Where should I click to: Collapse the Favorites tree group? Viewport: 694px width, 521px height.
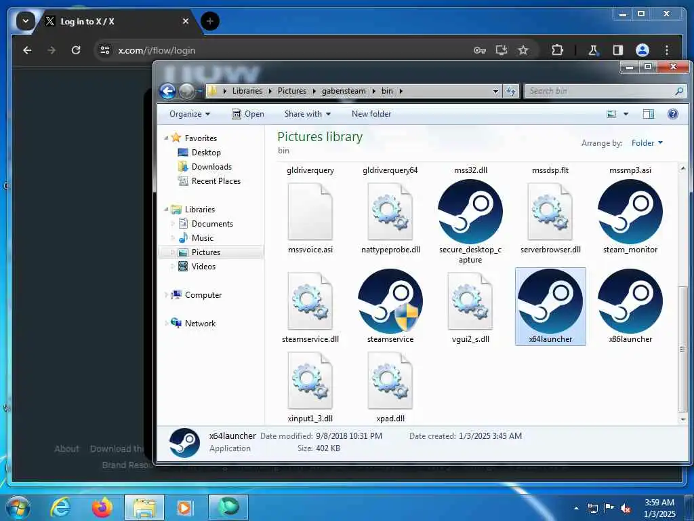coord(167,138)
